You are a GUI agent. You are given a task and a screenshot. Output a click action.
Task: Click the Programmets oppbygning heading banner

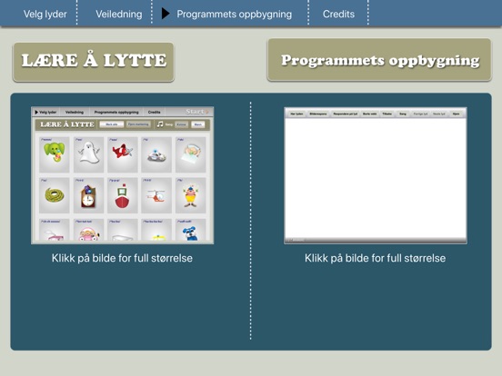(379, 60)
